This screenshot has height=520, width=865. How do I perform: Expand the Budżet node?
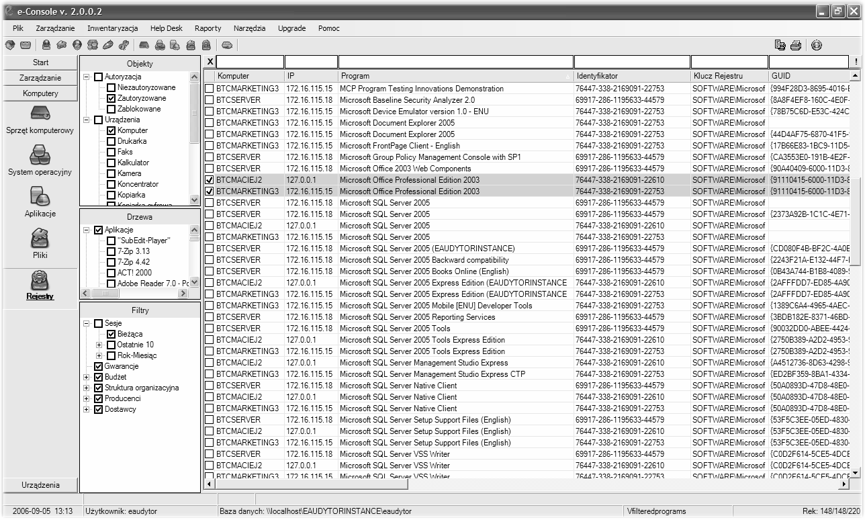87,377
